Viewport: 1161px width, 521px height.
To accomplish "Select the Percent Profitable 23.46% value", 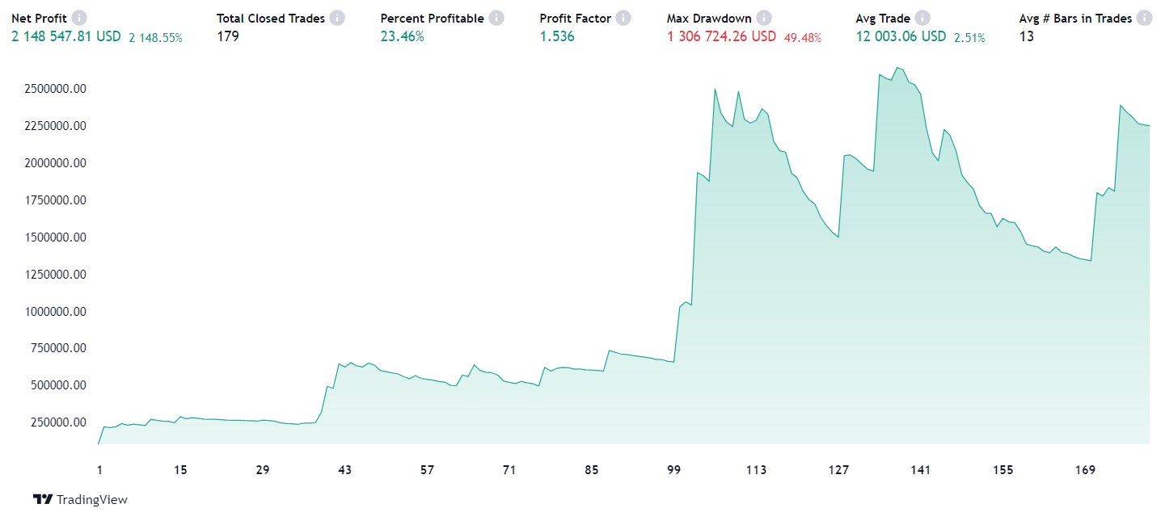I will pyautogui.click(x=402, y=36).
